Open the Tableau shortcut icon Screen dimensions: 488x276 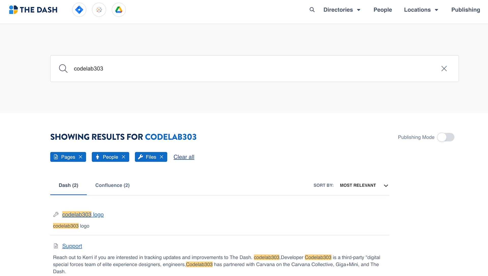click(99, 10)
